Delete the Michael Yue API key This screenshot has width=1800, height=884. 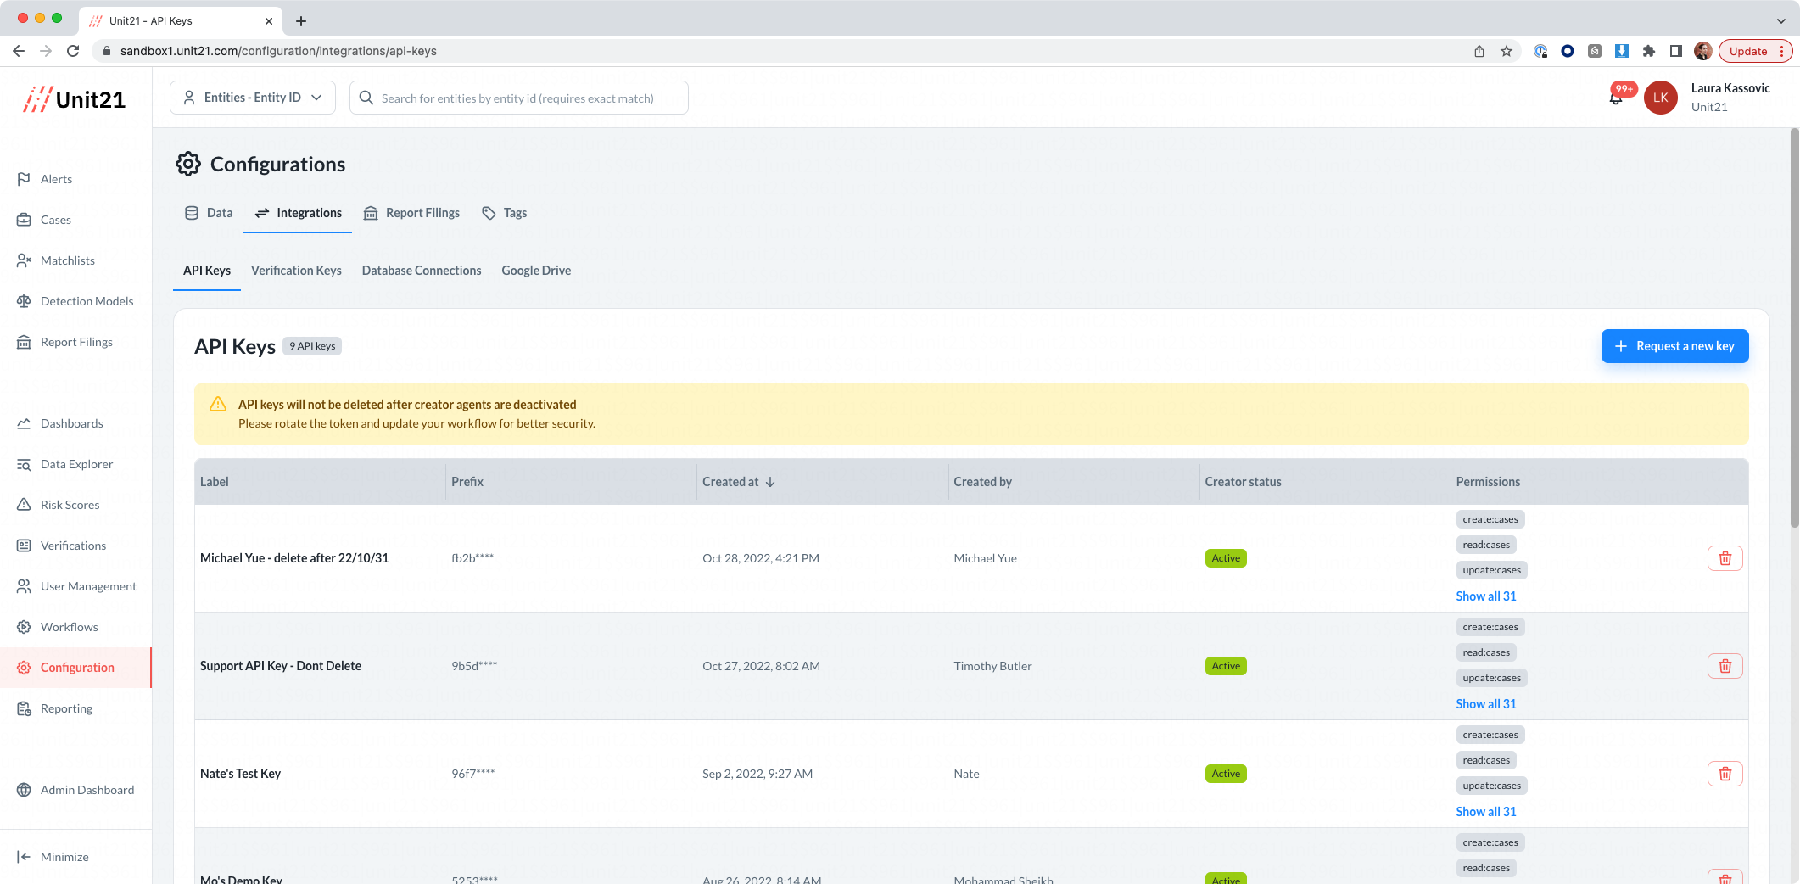click(x=1725, y=558)
